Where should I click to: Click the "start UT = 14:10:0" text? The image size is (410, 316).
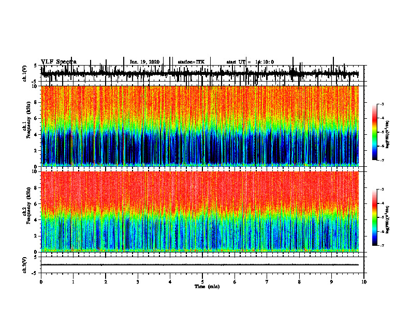(x=250, y=62)
